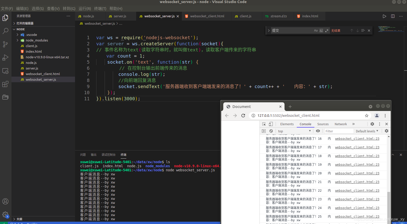The width and height of the screenshot is (407, 224).
Task: Clear the DevTools console
Action: point(271,131)
